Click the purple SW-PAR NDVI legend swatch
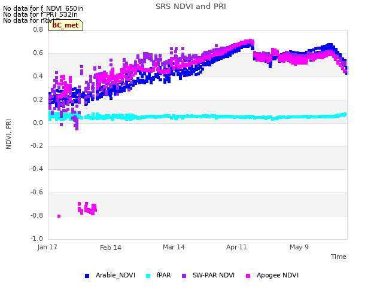This screenshot has width=383, height=287. [x=184, y=276]
